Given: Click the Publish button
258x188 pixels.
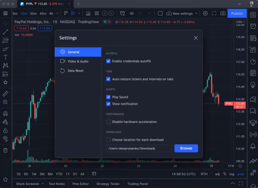Looking at the screenshot, I should tap(237, 13).
